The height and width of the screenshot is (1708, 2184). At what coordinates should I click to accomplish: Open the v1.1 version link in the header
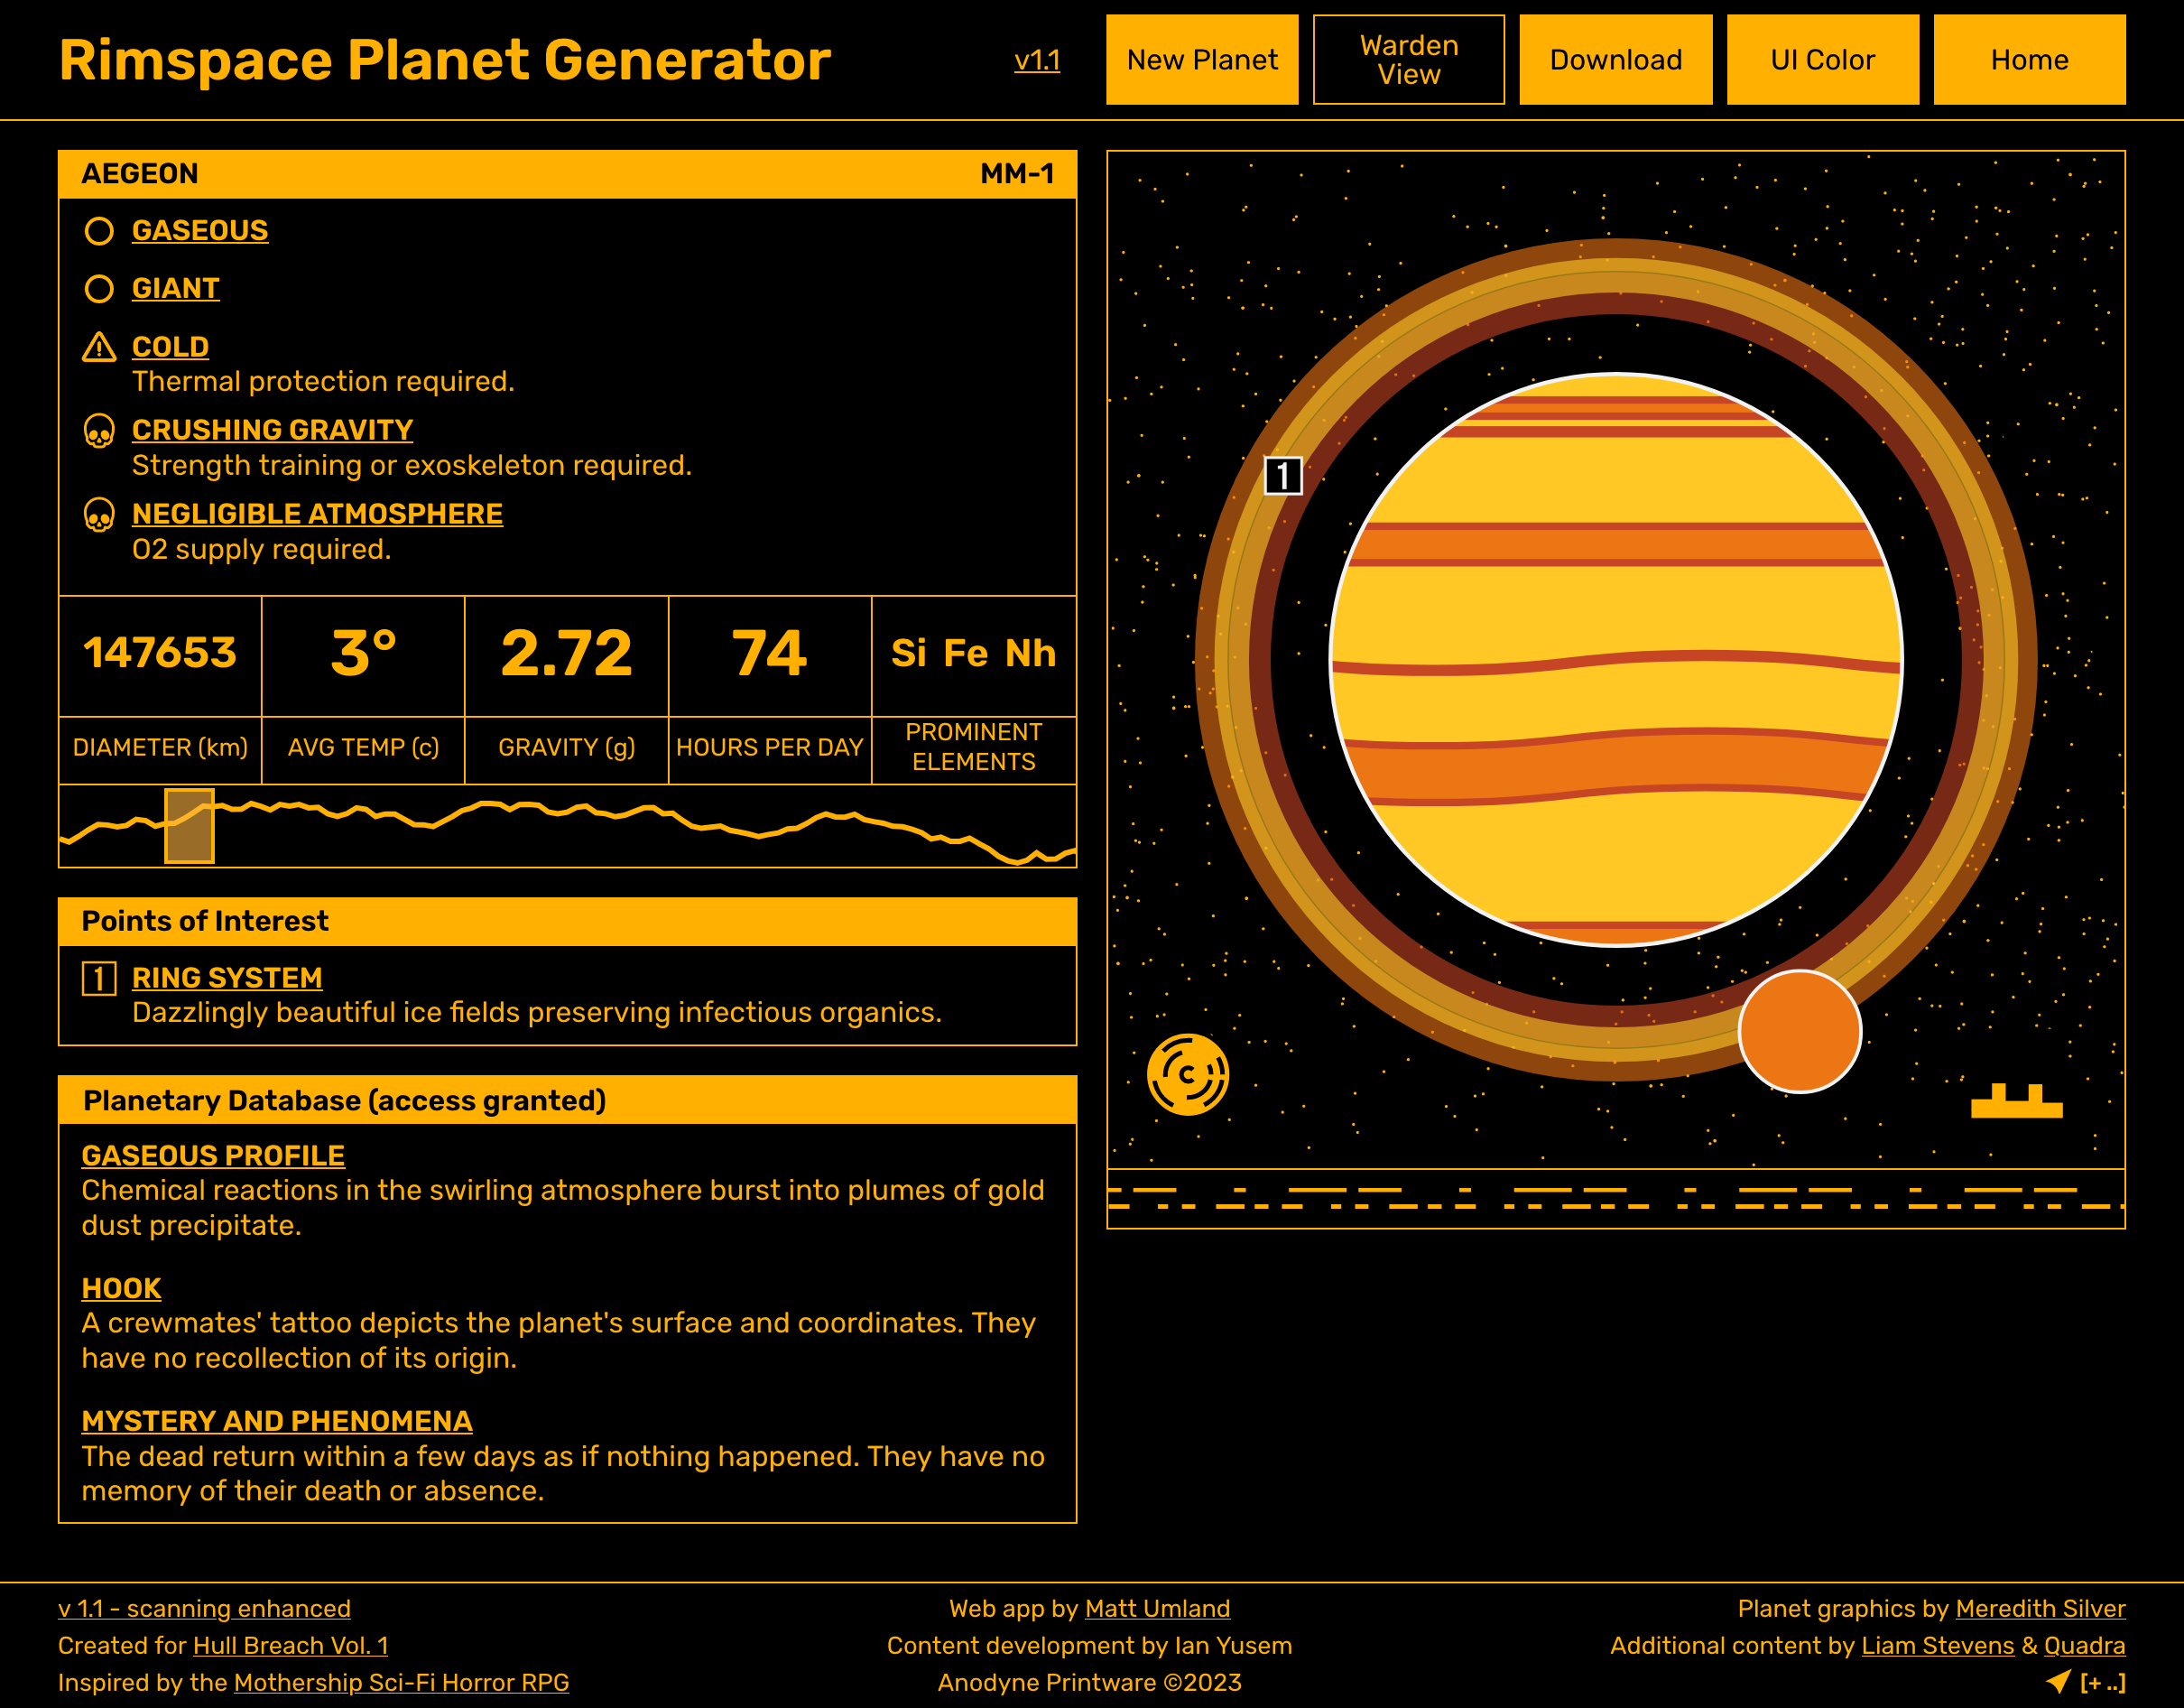tap(1037, 61)
